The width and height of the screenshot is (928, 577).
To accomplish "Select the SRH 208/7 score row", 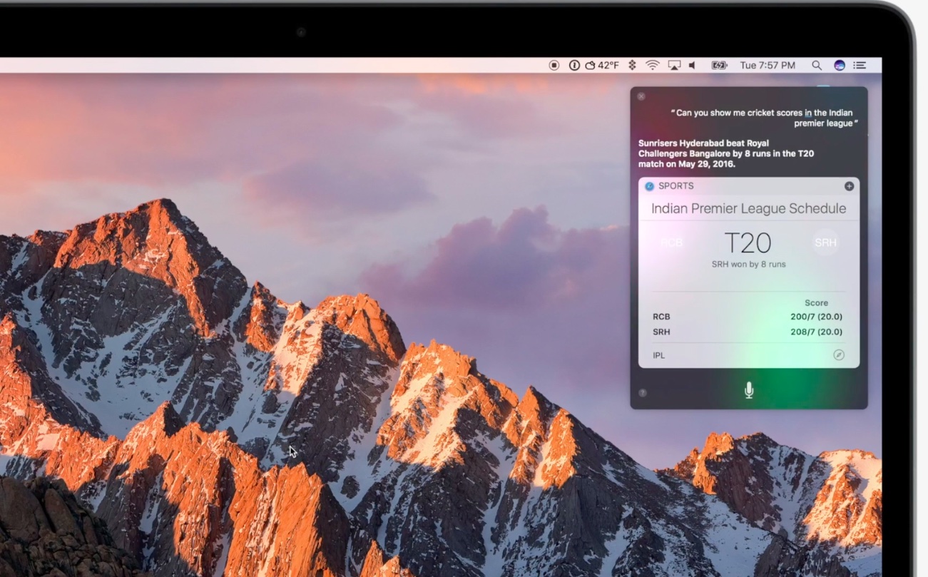I will coord(748,332).
